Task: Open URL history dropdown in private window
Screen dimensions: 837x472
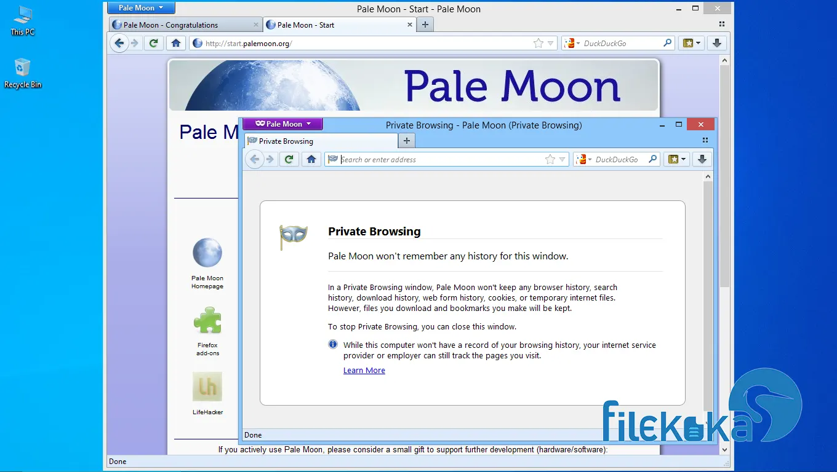Action: [x=563, y=159]
